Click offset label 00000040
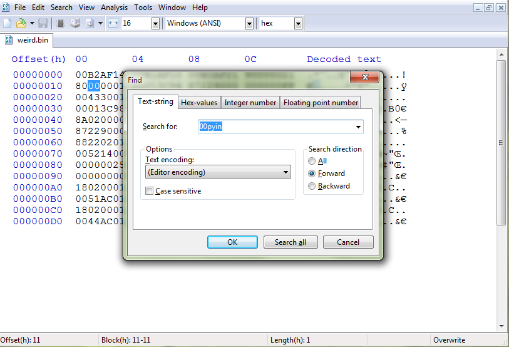Image resolution: width=509 pixels, height=347 pixels. coord(38,120)
